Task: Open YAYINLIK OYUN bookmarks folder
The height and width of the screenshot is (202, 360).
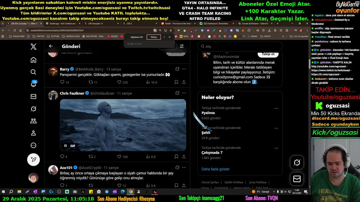Action: click(x=71, y=36)
